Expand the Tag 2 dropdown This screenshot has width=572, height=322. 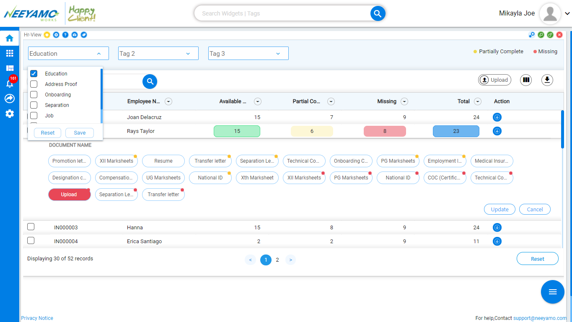(158, 53)
